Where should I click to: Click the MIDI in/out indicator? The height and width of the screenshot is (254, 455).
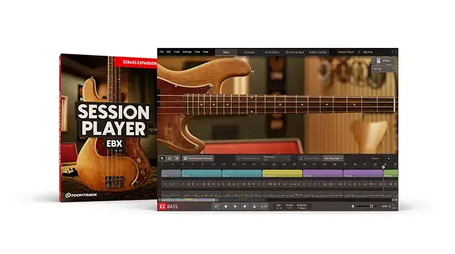[x=389, y=207]
